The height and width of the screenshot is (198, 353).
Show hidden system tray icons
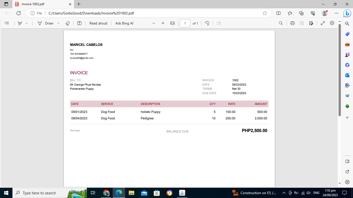284,193
